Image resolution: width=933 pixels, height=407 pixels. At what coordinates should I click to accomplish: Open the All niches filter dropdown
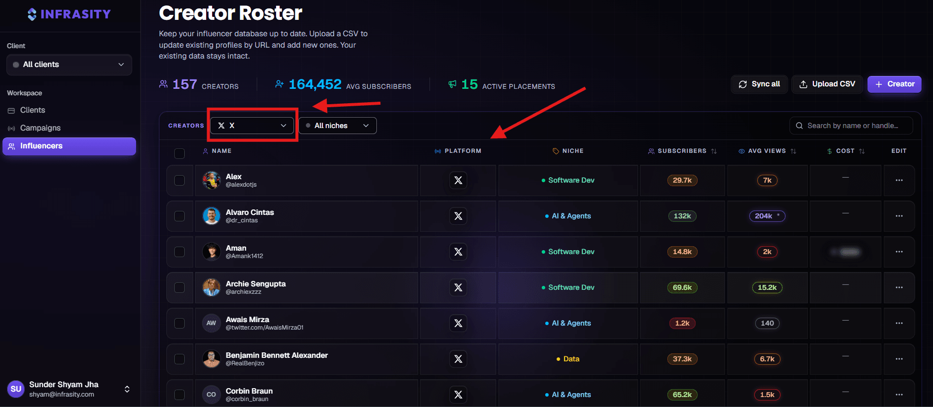click(x=338, y=126)
